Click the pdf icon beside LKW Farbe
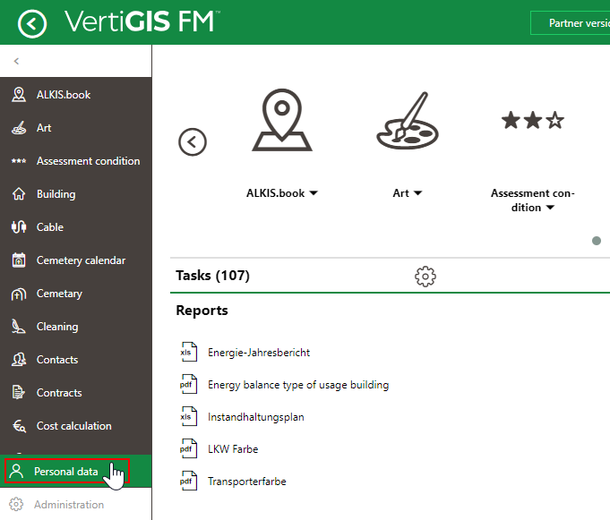Screen dimensions: 610x520 click(x=186, y=449)
